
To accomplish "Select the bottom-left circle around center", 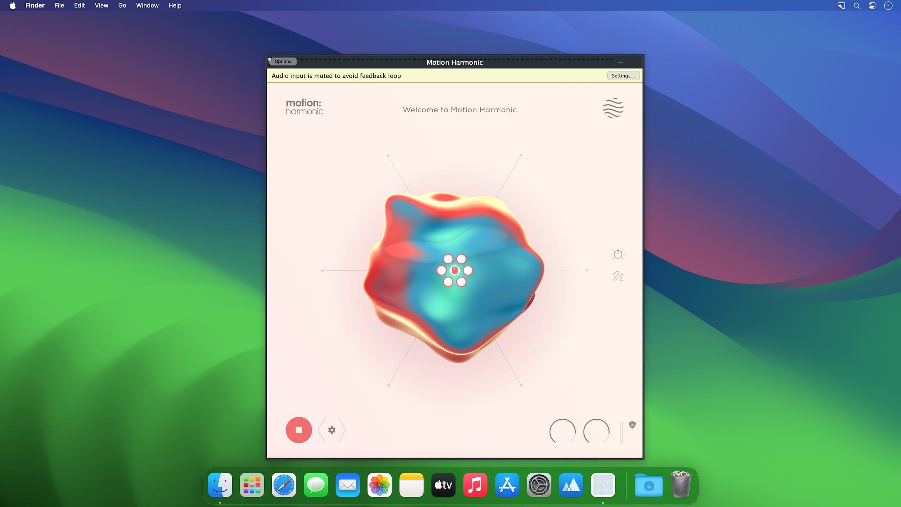I will pos(448,282).
